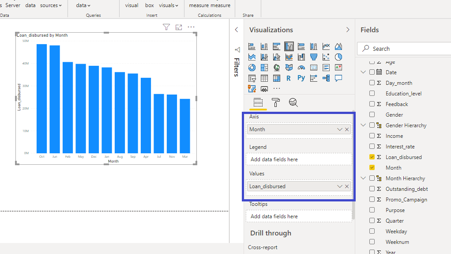The width and height of the screenshot is (451, 254).
Task: Pick the gauge visualization type
Action: point(301,68)
